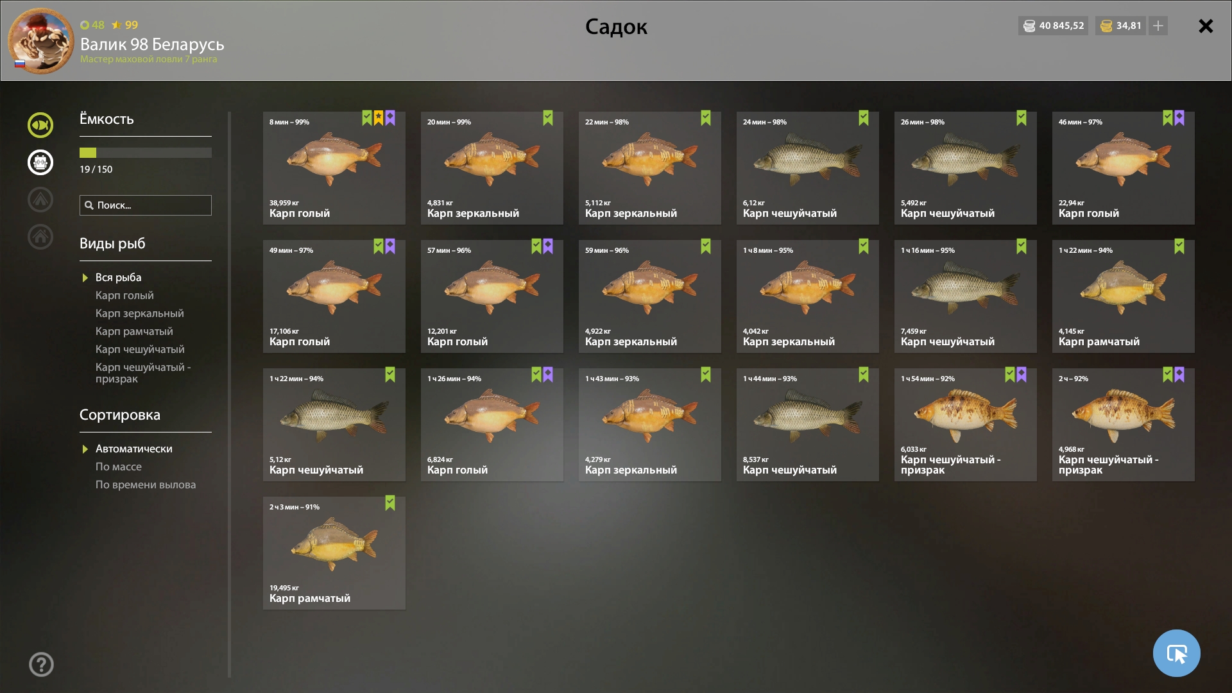Click the Поиск search field
Image resolution: width=1232 pixels, height=693 pixels.
[146, 205]
